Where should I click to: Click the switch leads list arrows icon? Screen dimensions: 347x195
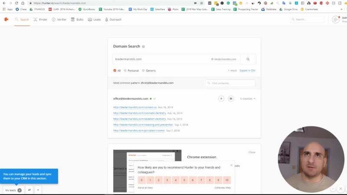(29, 190)
